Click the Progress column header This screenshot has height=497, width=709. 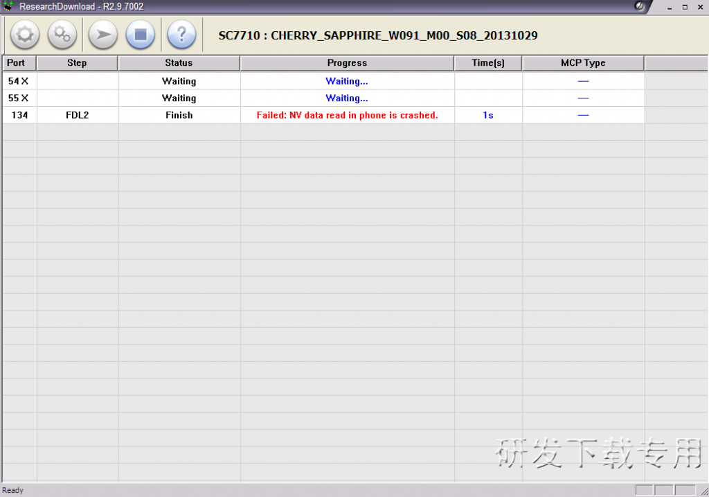click(347, 62)
